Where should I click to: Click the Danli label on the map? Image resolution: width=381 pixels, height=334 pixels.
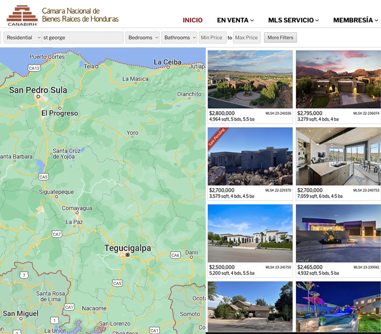click(191, 252)
